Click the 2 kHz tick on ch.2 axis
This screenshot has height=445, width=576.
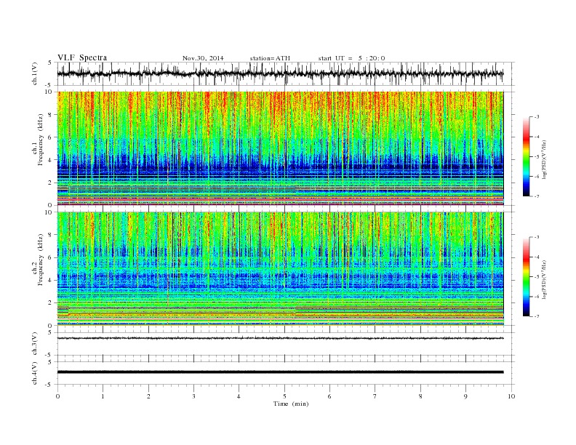[51, 303]
